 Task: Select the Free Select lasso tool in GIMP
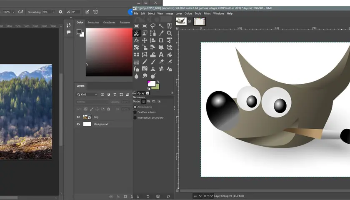[x=153, y=26]
